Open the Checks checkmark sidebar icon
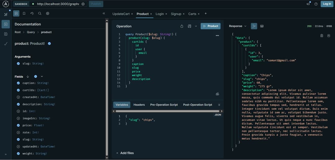 pos(6,44)
